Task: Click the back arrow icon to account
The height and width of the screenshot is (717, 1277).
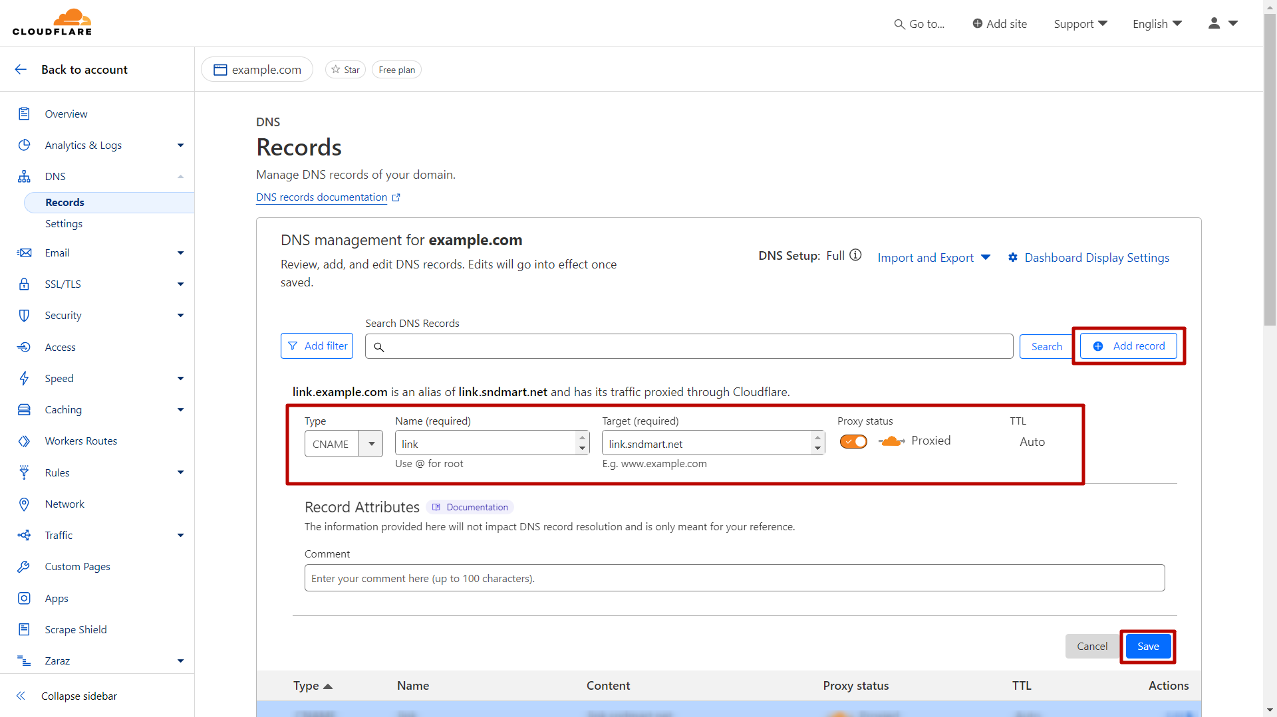Action: 21,69
